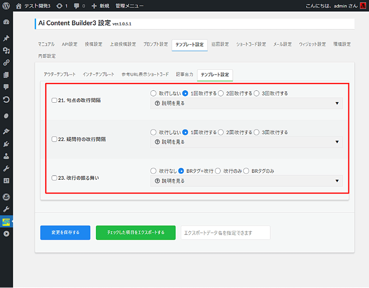The width and height of the screenshot is (369, 288).
Task: Open 管理メニュー in the admin bar
Action: click(130, 6)
